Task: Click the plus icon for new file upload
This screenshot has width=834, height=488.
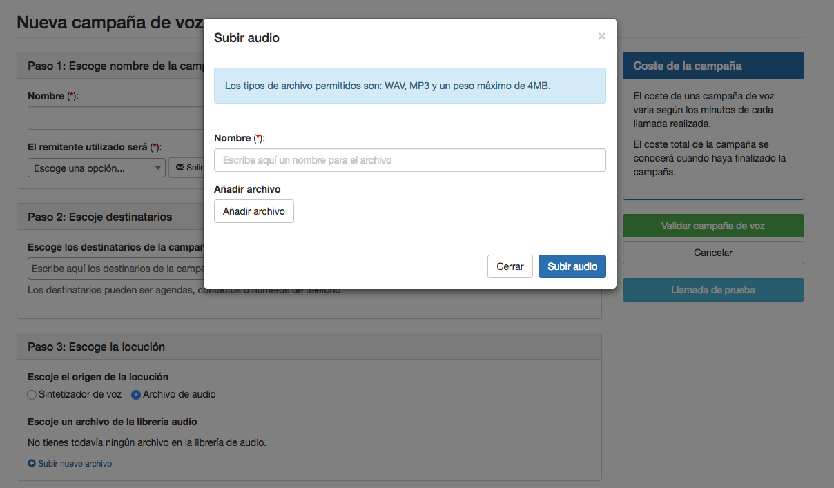Action: point(32,464)
